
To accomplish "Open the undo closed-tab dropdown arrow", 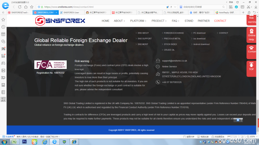I will click(257, 13).
